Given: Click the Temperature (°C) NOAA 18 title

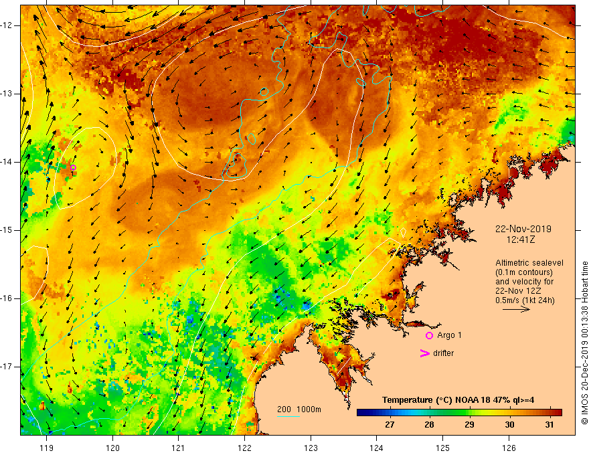Looking at the screenshot, I should click(x=458, y=400).
